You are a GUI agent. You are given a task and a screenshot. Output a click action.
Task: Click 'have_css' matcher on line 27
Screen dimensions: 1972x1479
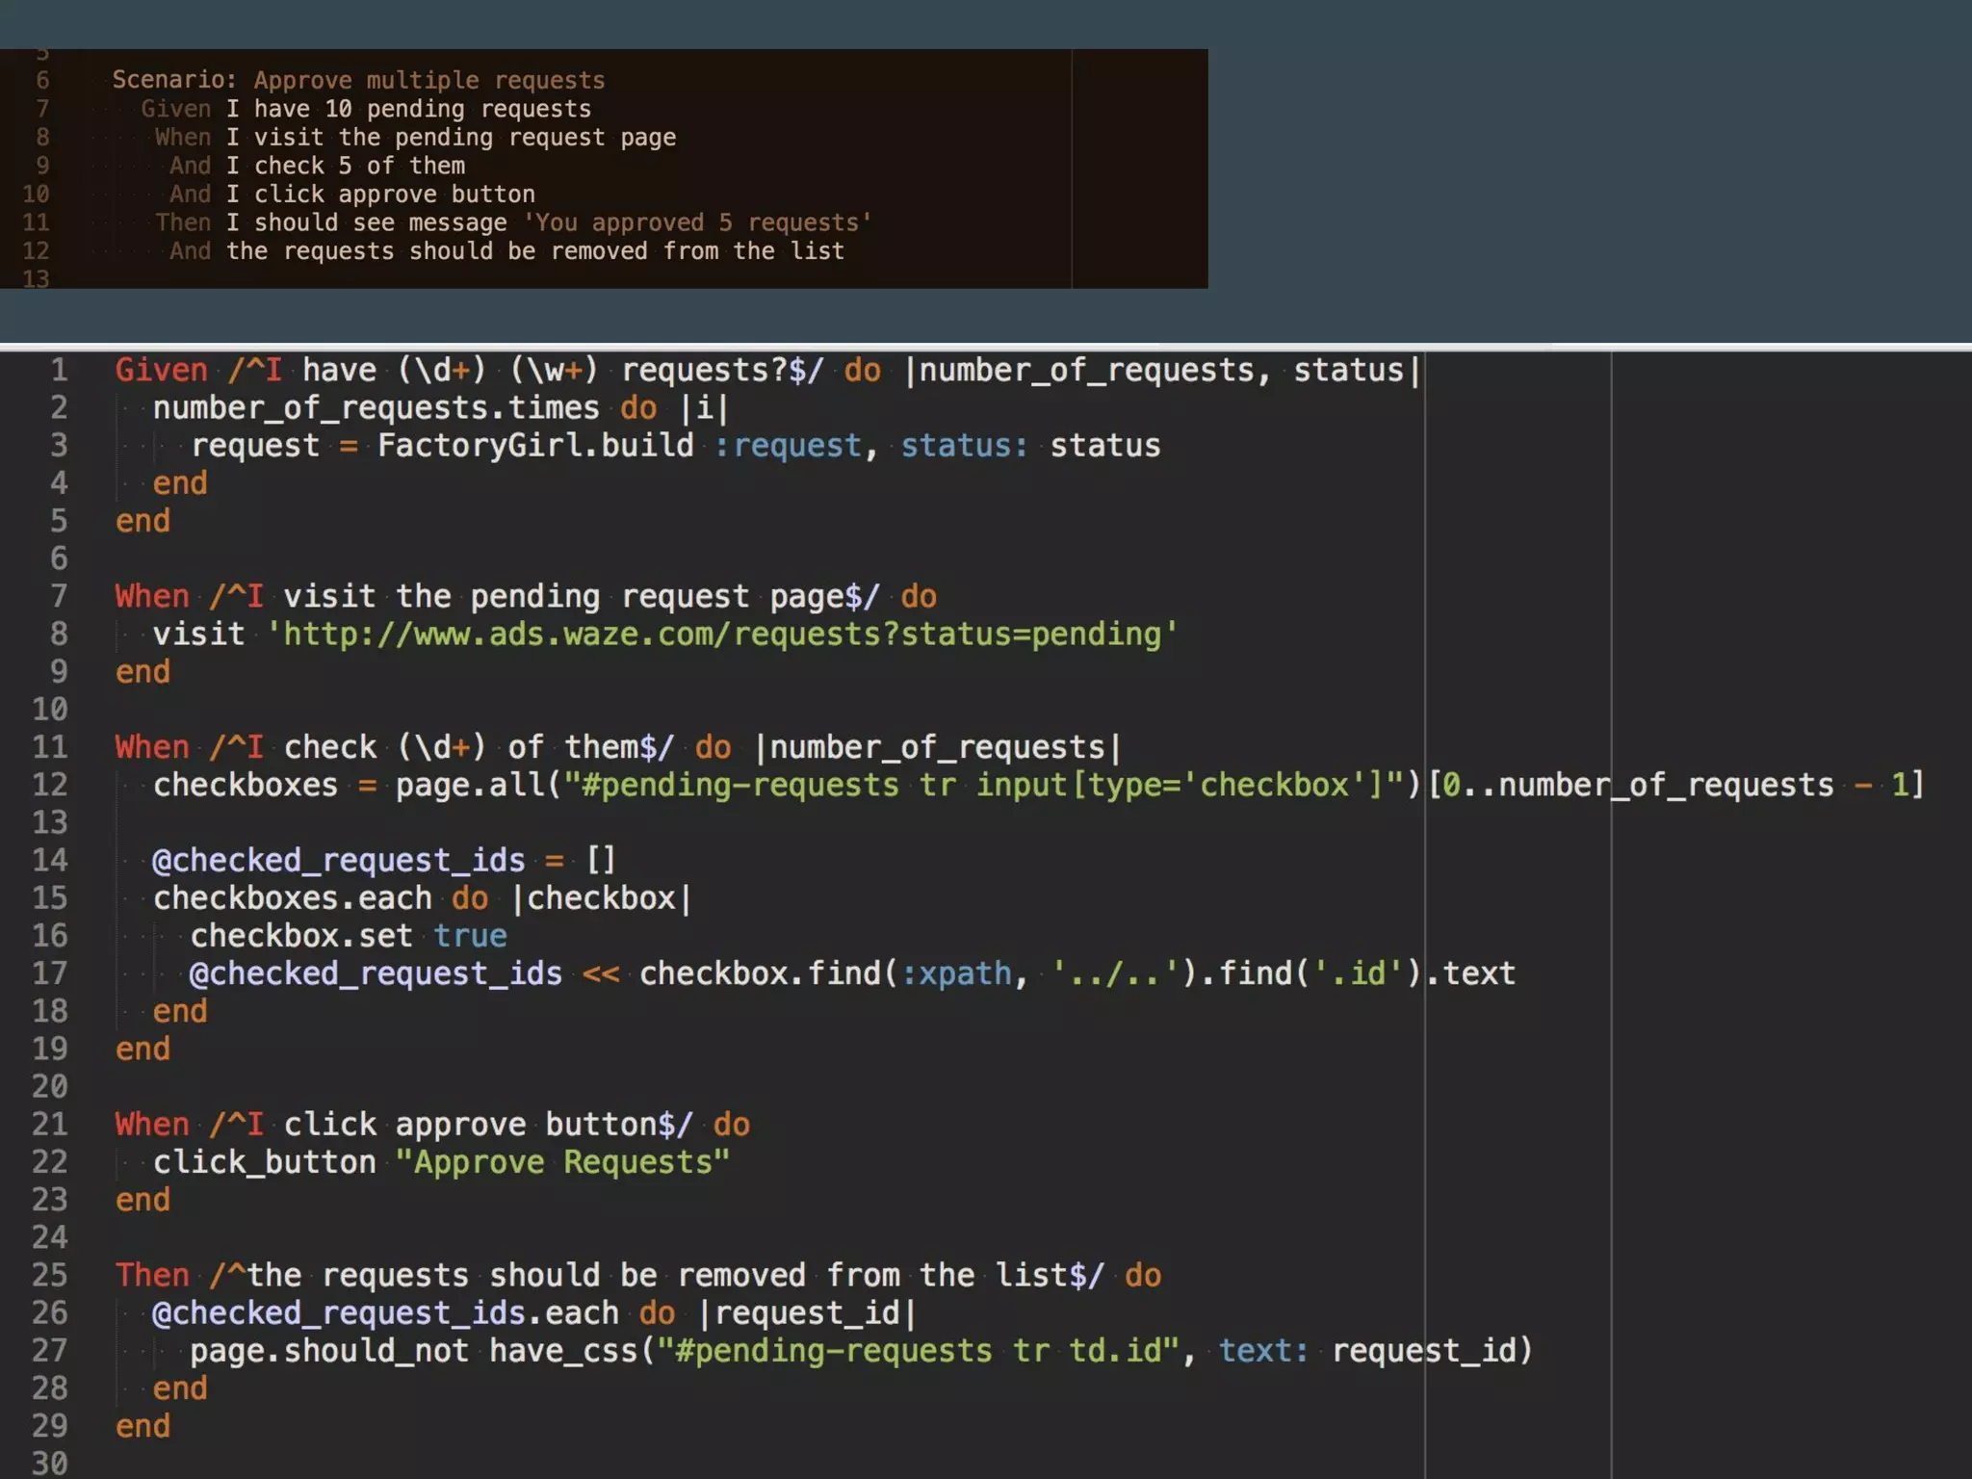[x=563, y=1351]
